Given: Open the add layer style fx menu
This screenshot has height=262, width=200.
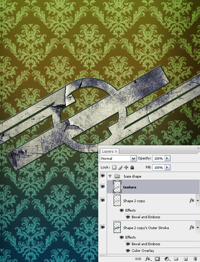Looking at the screenshot, I should (x=148, y=259).
